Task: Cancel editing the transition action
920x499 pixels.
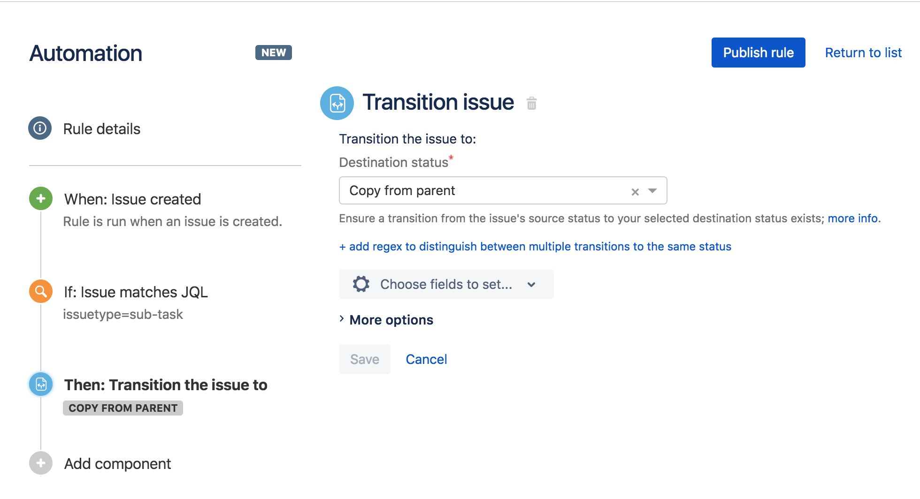Action: pyautogui.click(x=426, y=359)
